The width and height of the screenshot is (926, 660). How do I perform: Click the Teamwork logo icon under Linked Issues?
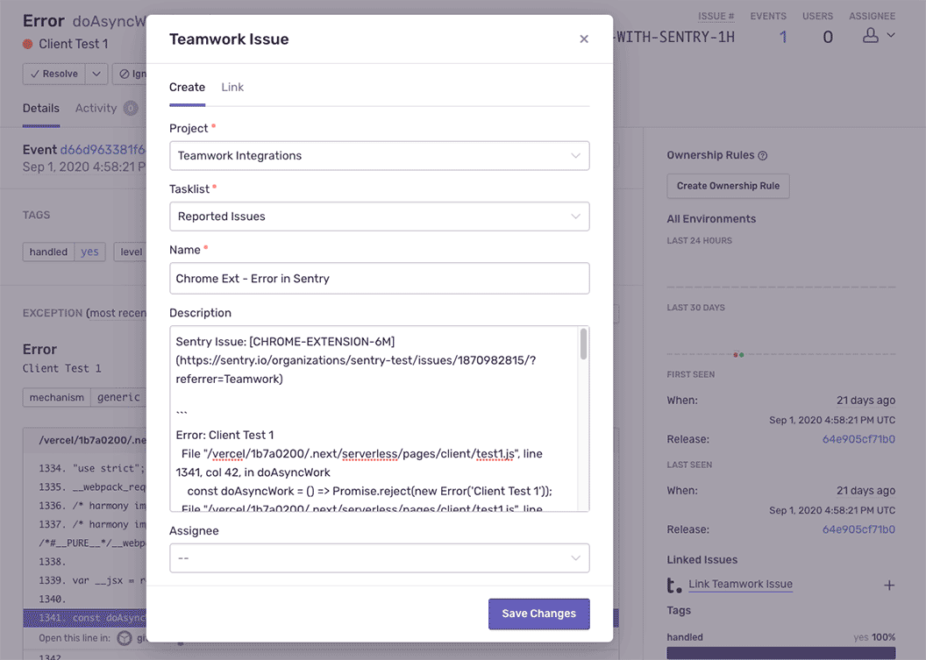coord(673,585)
